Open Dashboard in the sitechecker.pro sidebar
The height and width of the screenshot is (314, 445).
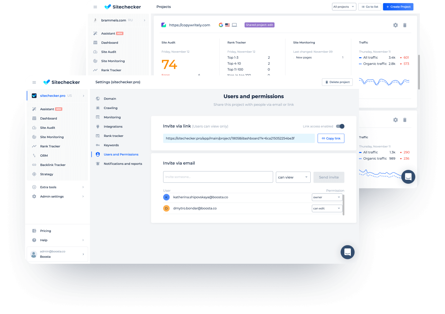coord(48,118)
